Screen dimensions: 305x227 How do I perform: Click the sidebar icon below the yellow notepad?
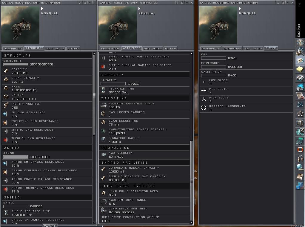pyautogui.click(x=300, y=78)
